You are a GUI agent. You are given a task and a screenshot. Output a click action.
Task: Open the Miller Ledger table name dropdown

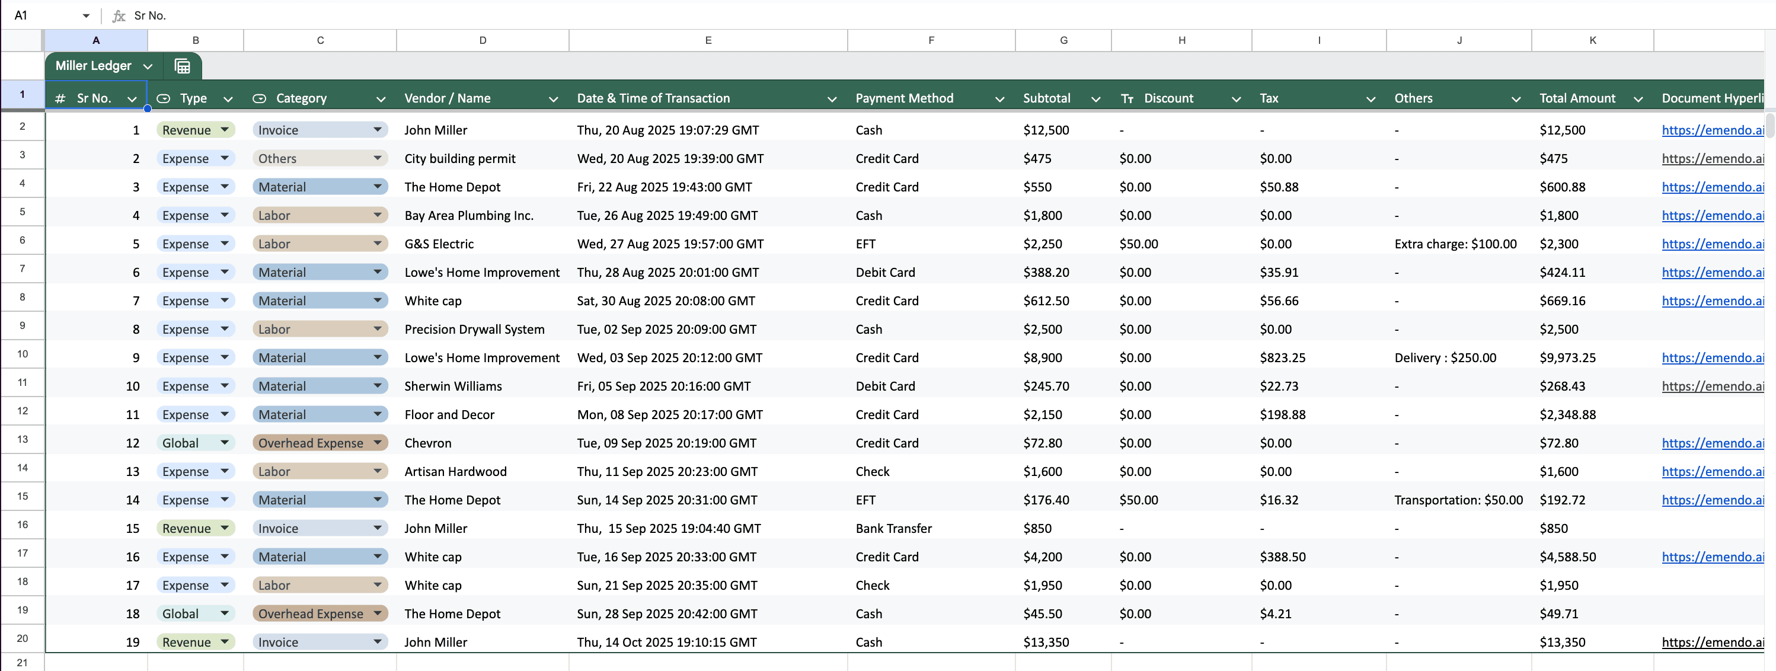(148, 66)
